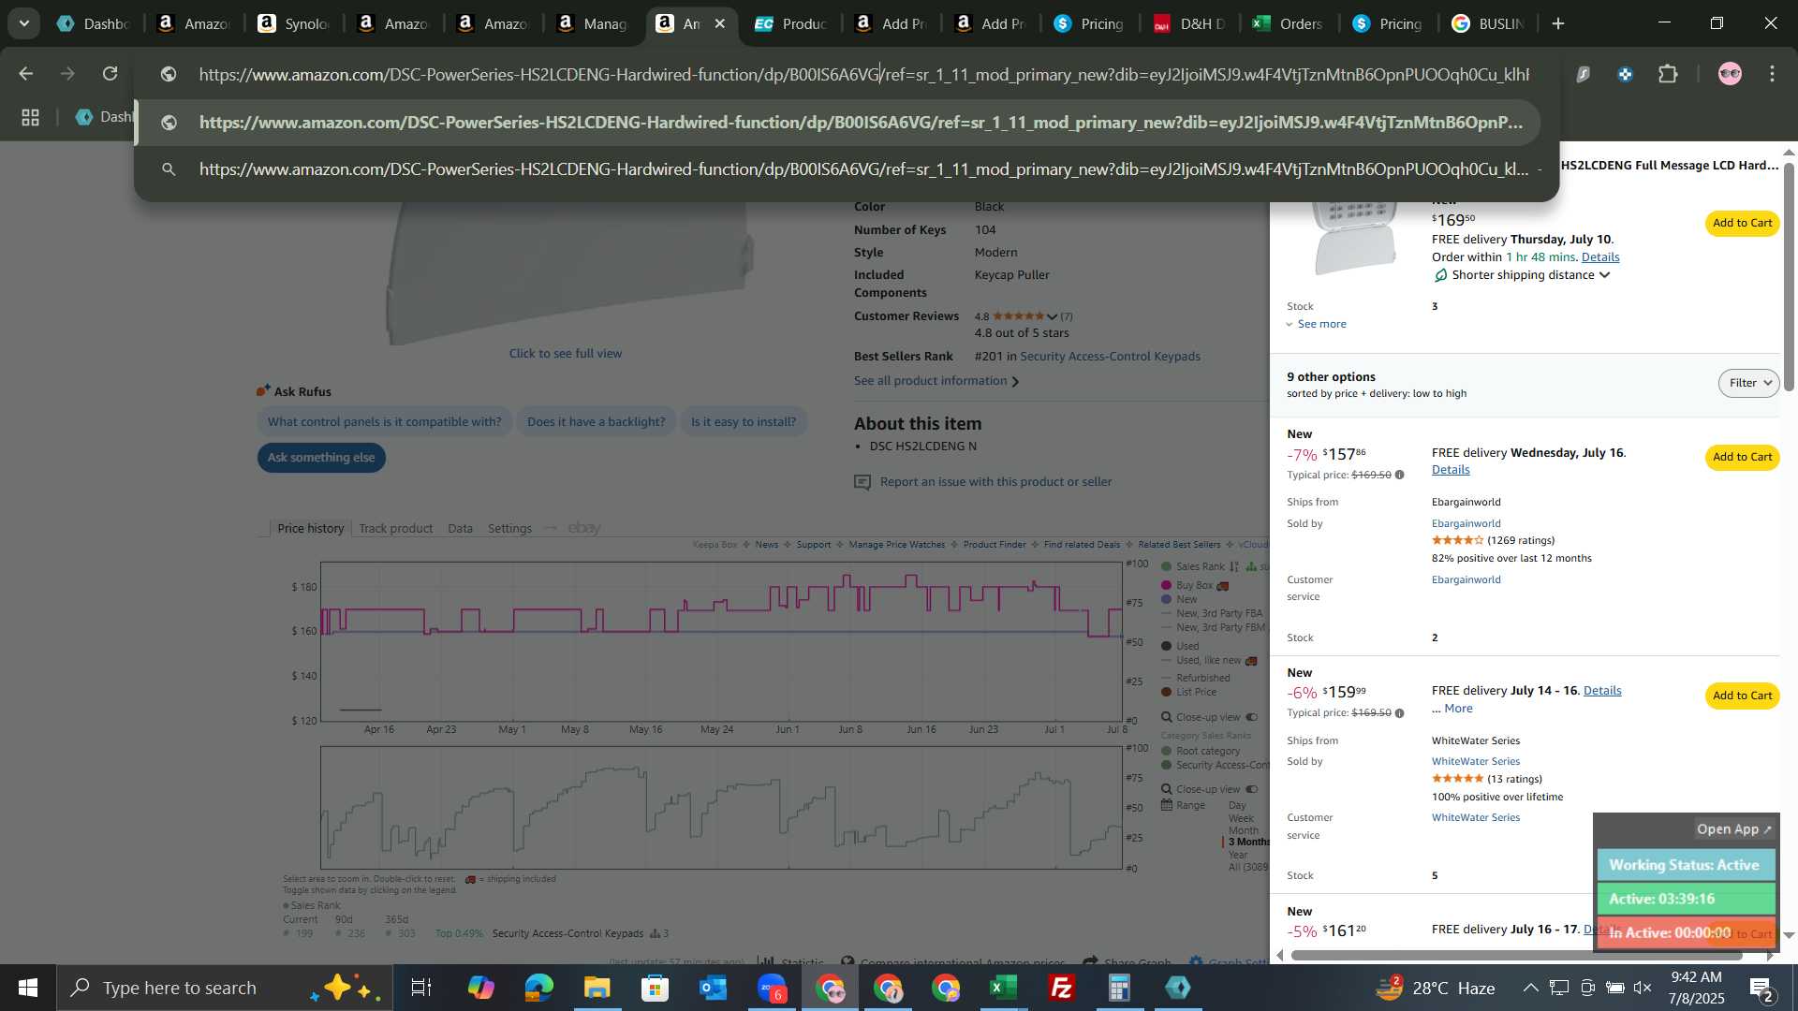Switch to the BUSLIN Google tab
Viewport: 1798px width, 1011px height.
[1489, 23]
